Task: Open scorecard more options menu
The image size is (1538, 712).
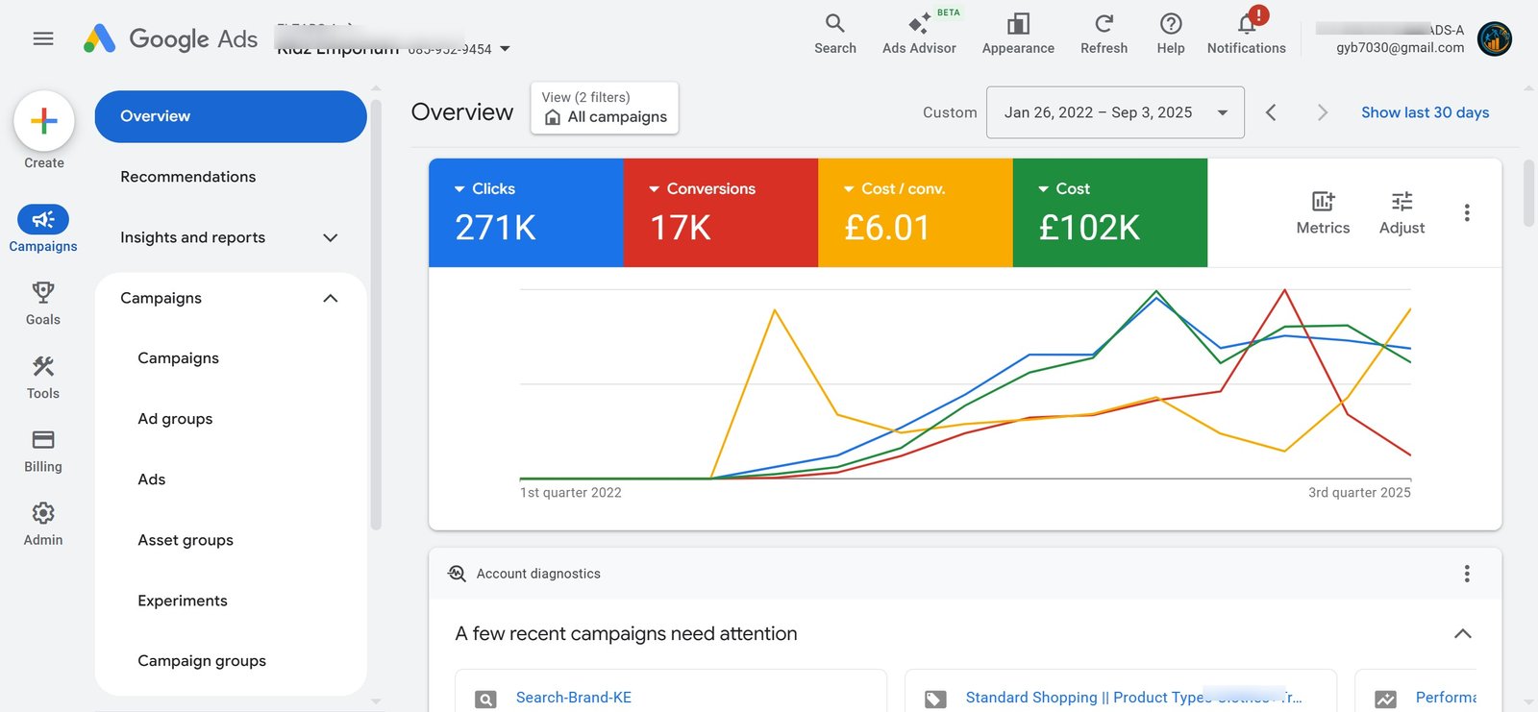Action: click(1467, 212)
